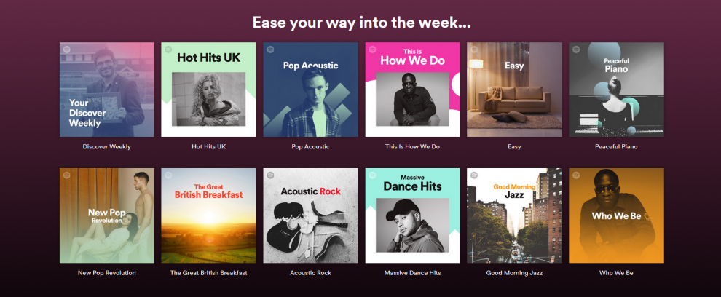Select the Good Morning Jazz cover

tap(514, 215)
